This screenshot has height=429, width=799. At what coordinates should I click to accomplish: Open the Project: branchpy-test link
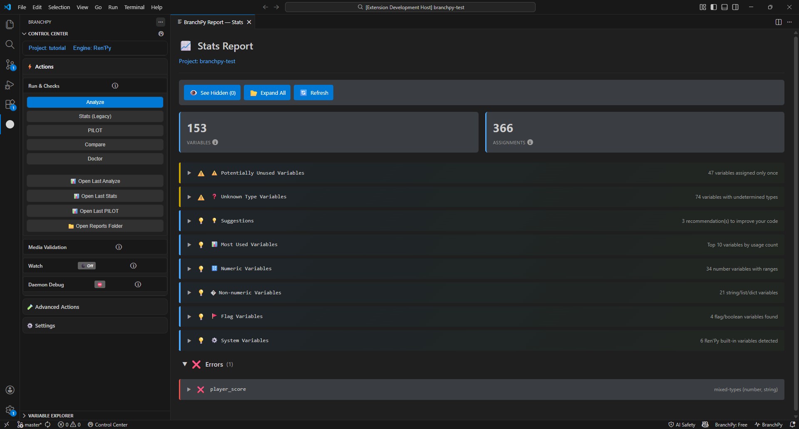pos(207,61)
